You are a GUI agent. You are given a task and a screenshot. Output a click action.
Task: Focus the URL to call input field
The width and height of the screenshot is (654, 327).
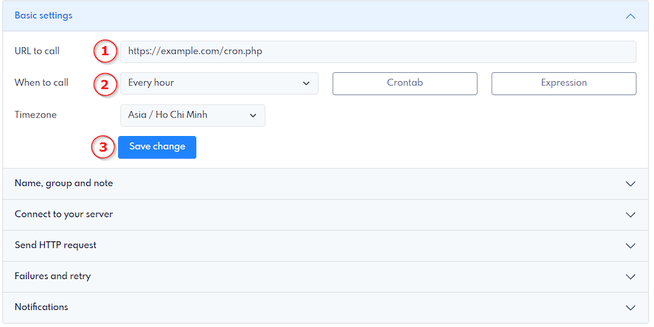pyautogui.click(x=378, y=52)
